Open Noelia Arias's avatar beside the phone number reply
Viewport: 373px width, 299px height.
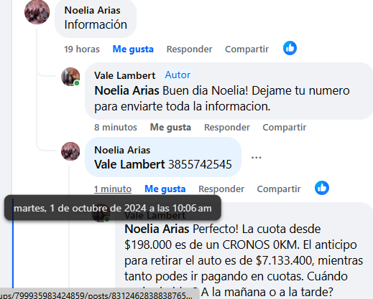point(70,151)
